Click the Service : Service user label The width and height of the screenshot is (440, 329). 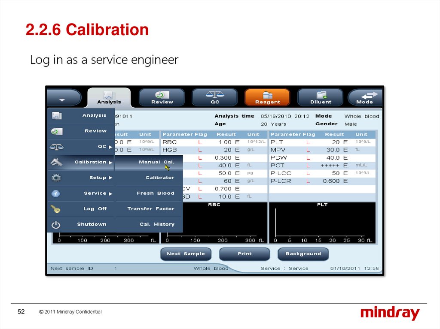click(x=284, y=269)
